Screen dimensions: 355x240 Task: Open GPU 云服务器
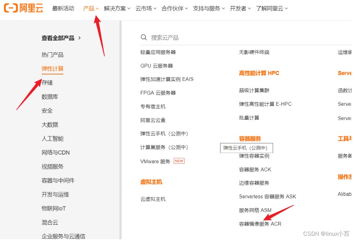tap(156, 66)
